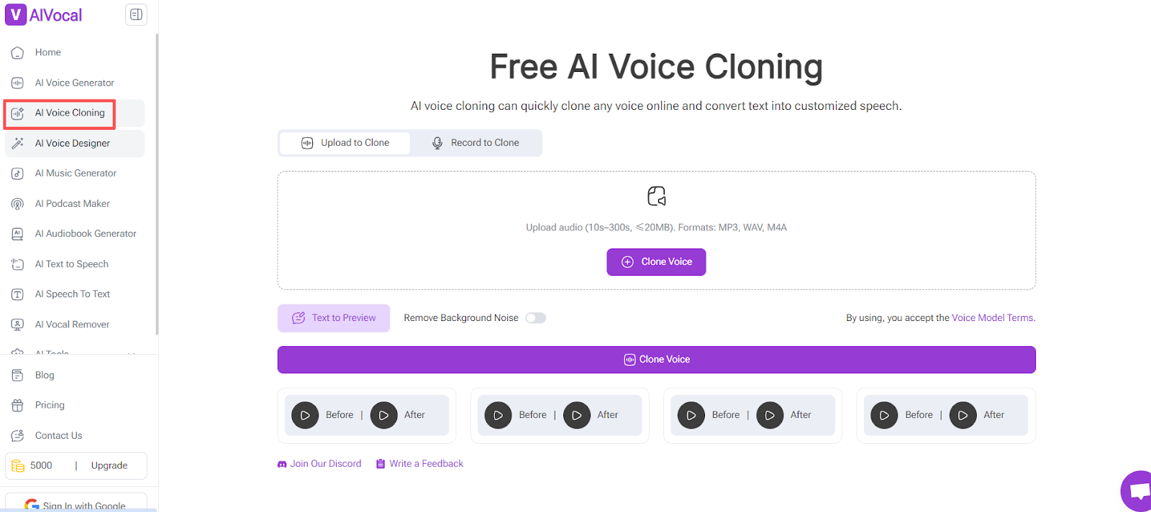The height and width of the screenshot is (512, 1151).
Task: Navigate to Home from the sidebar
Action: coord(47,52)
